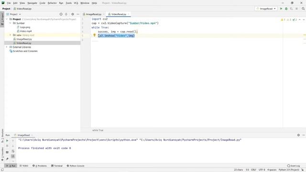Screen dimensions: 306x172
Task: Select Logo.png in project tree
Action: pos(25,27)
